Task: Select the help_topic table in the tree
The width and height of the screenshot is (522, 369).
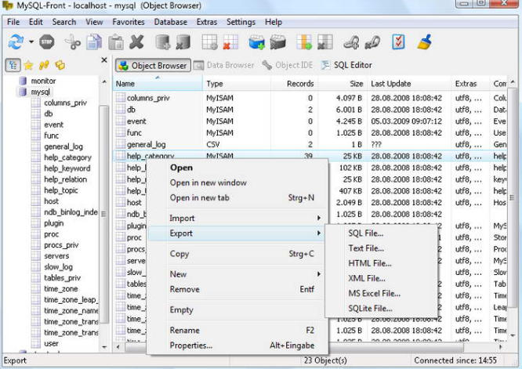Action: (x=60, y=190)
